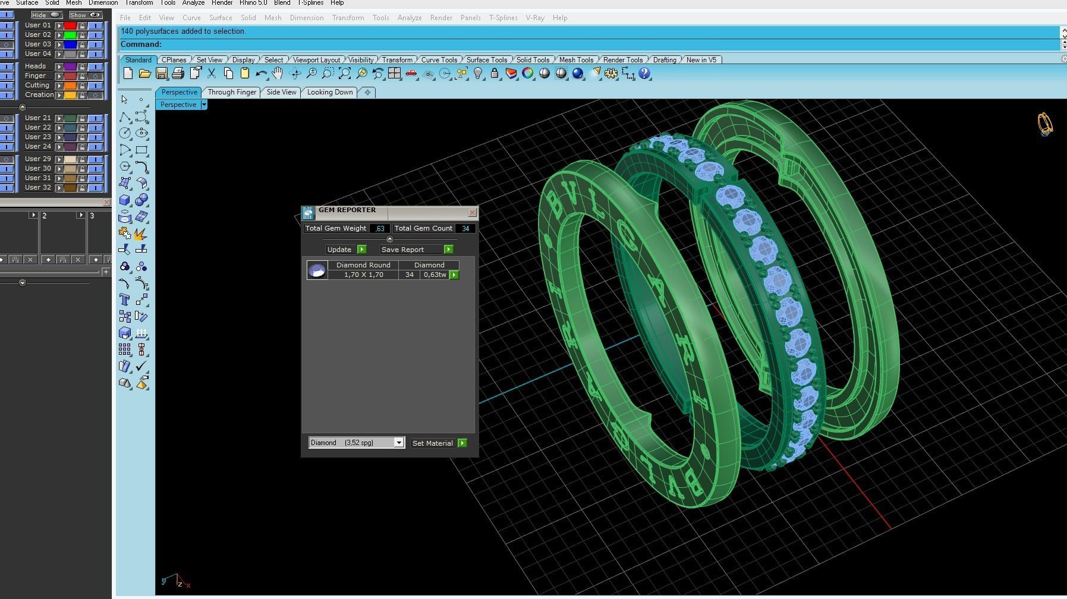Image resolution: width=1067 pixels, height=599 pixels.
Task: Click the check mark icon in sidebar
Action: point(141,366)
